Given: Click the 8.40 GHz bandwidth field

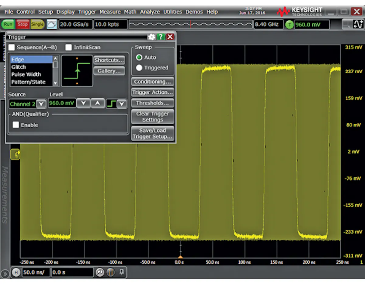Looking at the screenshot, I should [x=268, y=24].
